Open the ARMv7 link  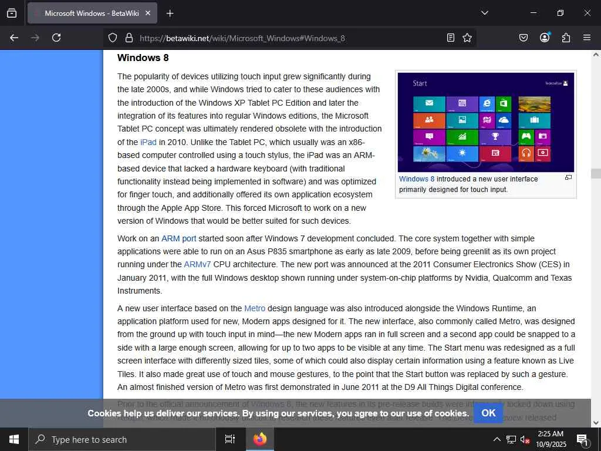197,265
